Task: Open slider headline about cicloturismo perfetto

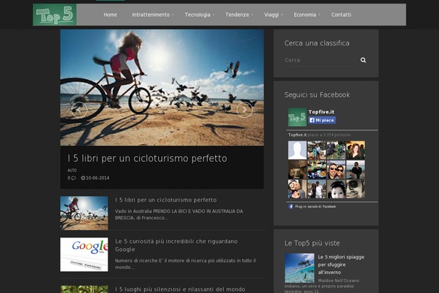Action: [x=147, y=158]
